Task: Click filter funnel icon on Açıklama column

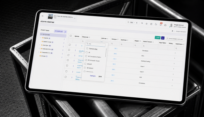Action: pyautogui.click(x=127, y=40)
